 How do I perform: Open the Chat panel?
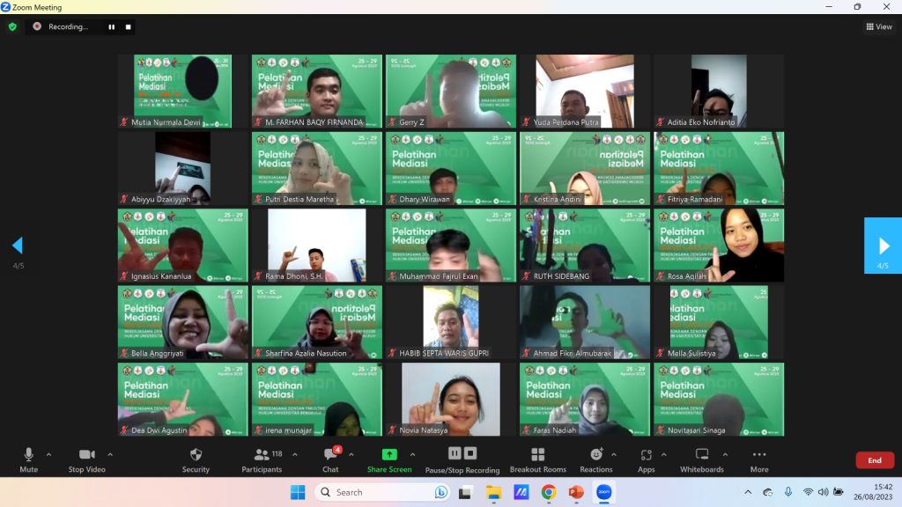[330, 459]
